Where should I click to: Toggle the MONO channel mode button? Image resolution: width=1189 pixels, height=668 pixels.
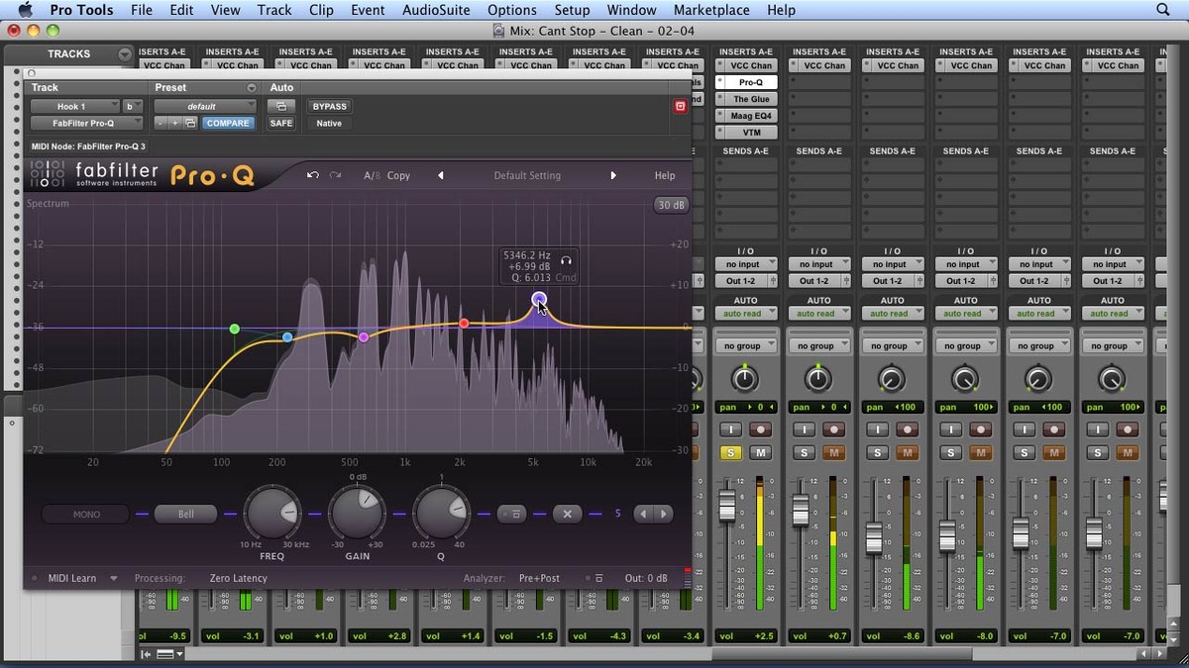click(86, 514)
